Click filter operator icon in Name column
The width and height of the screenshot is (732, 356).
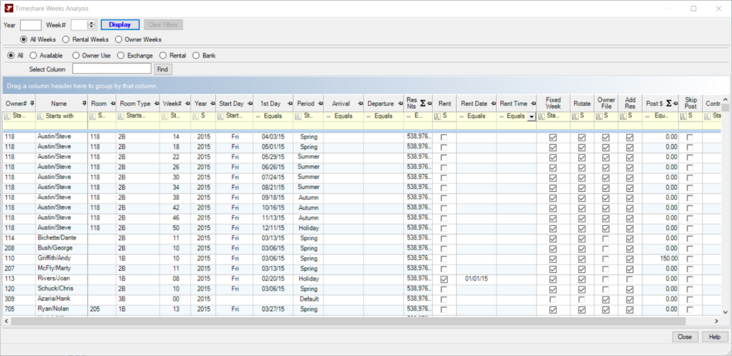coord(40,116)
